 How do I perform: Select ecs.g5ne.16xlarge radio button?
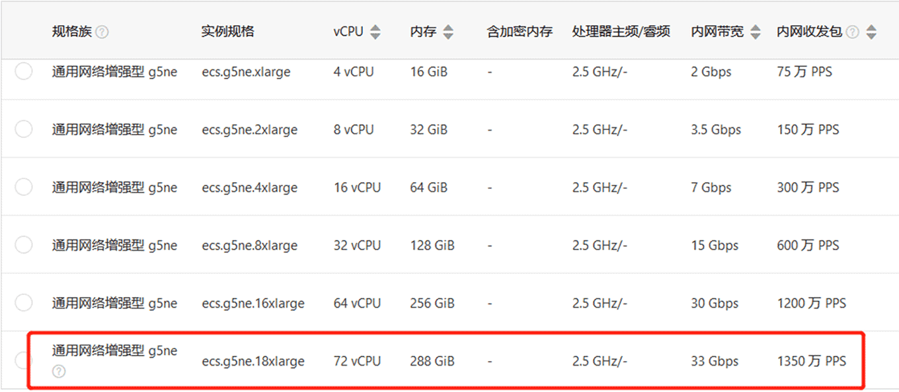(x=24, y=304)
